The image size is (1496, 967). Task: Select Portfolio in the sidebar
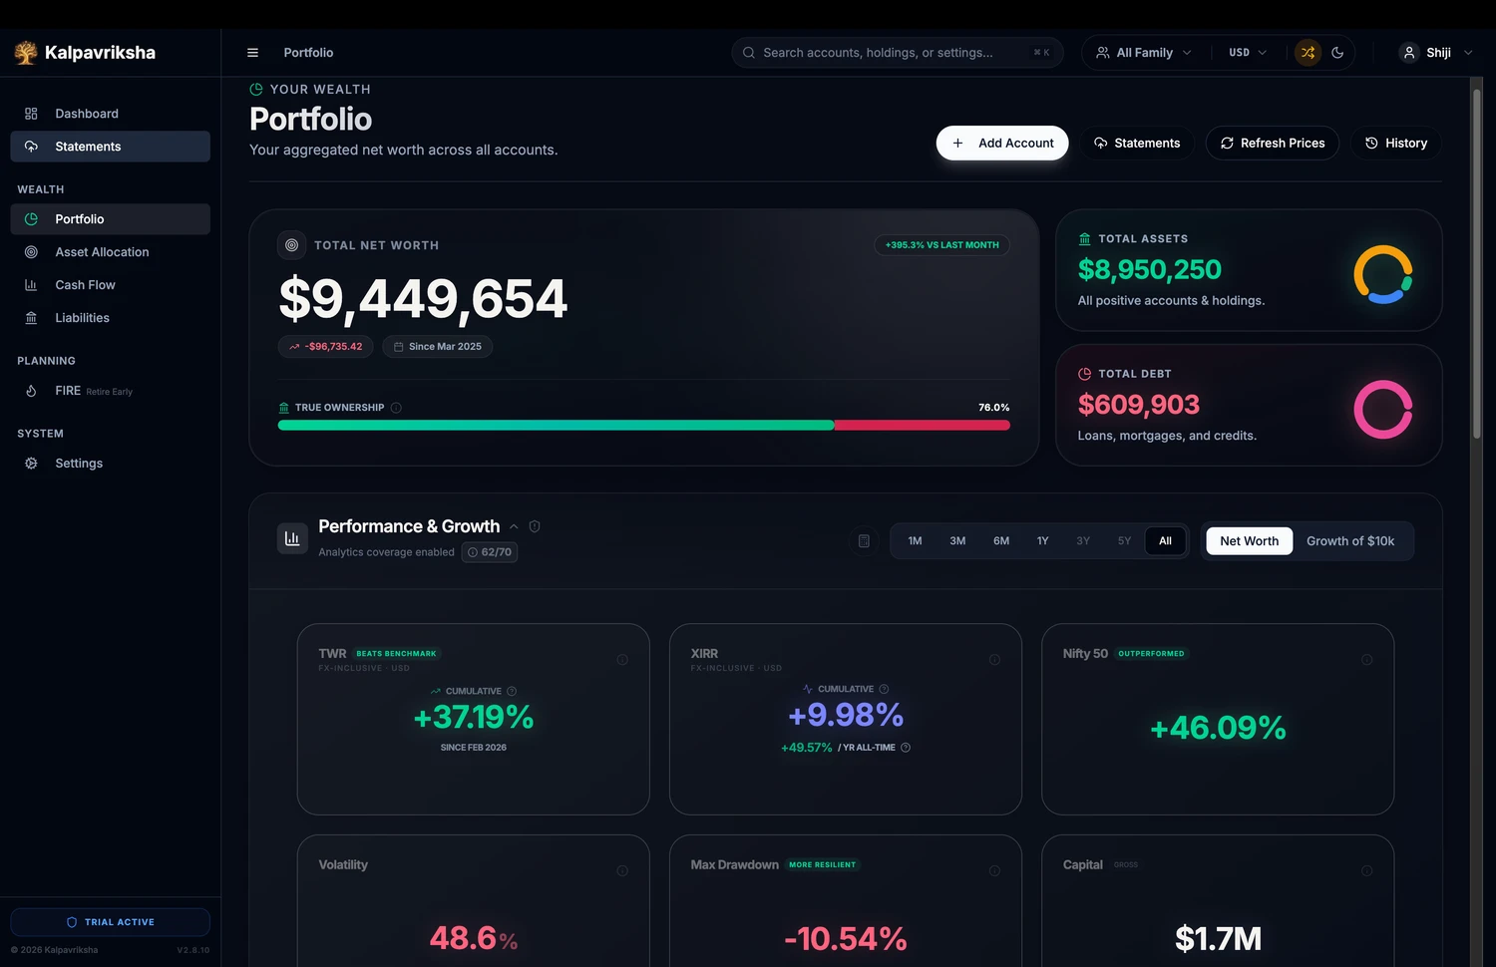(x=110, y=219)
